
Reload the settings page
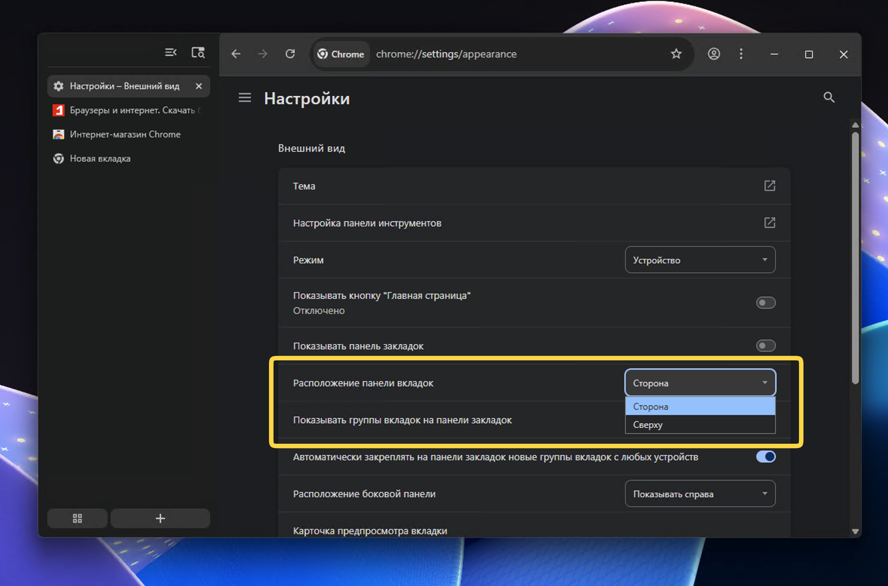pos(290,54)
